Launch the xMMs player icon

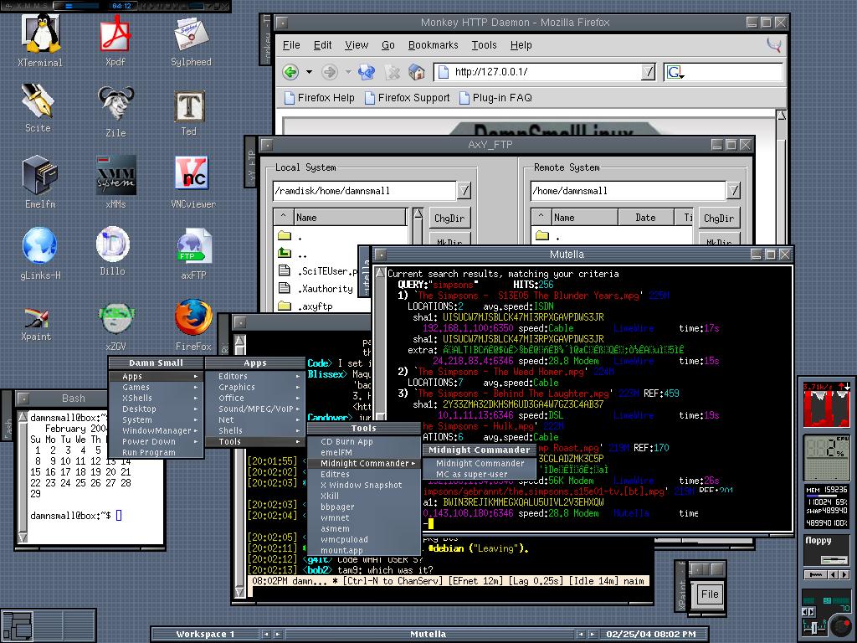coord(115,175)
